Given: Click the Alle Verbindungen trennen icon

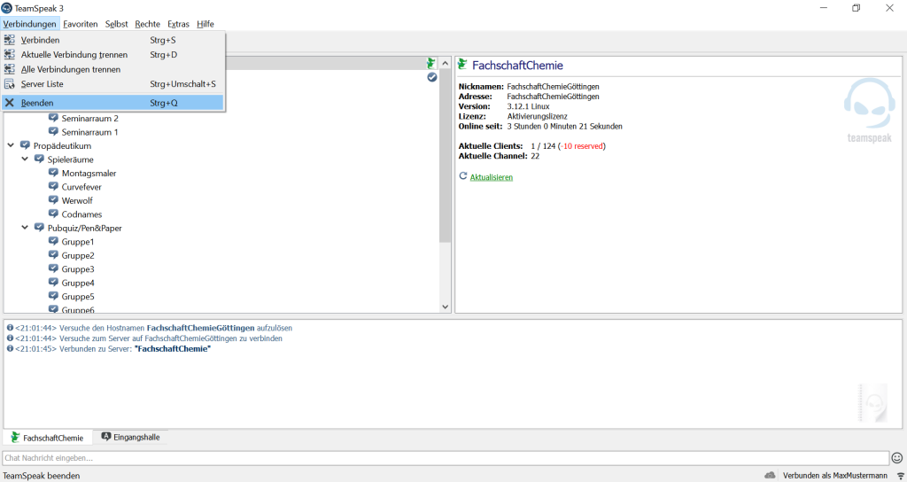Looking at the screenshot, I should click(10, 69).
